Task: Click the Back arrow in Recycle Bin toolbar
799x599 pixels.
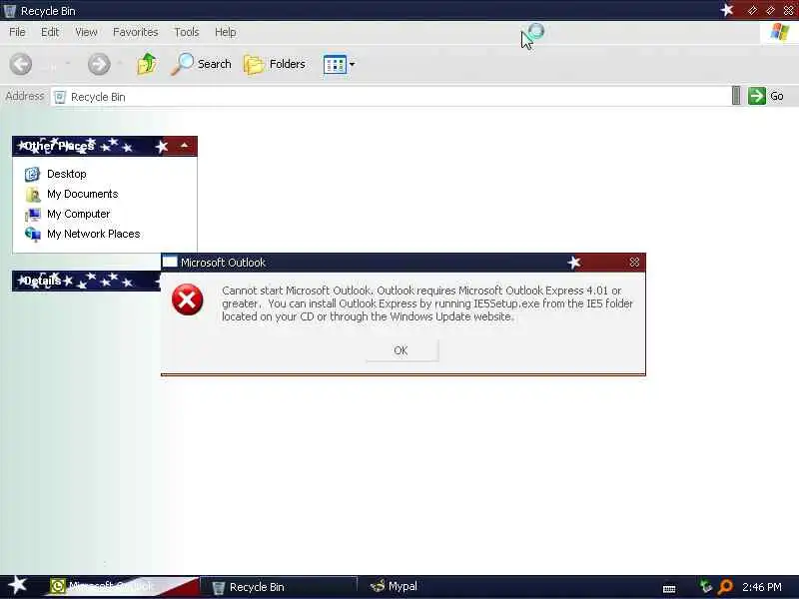Action: [x=21, y=64]
